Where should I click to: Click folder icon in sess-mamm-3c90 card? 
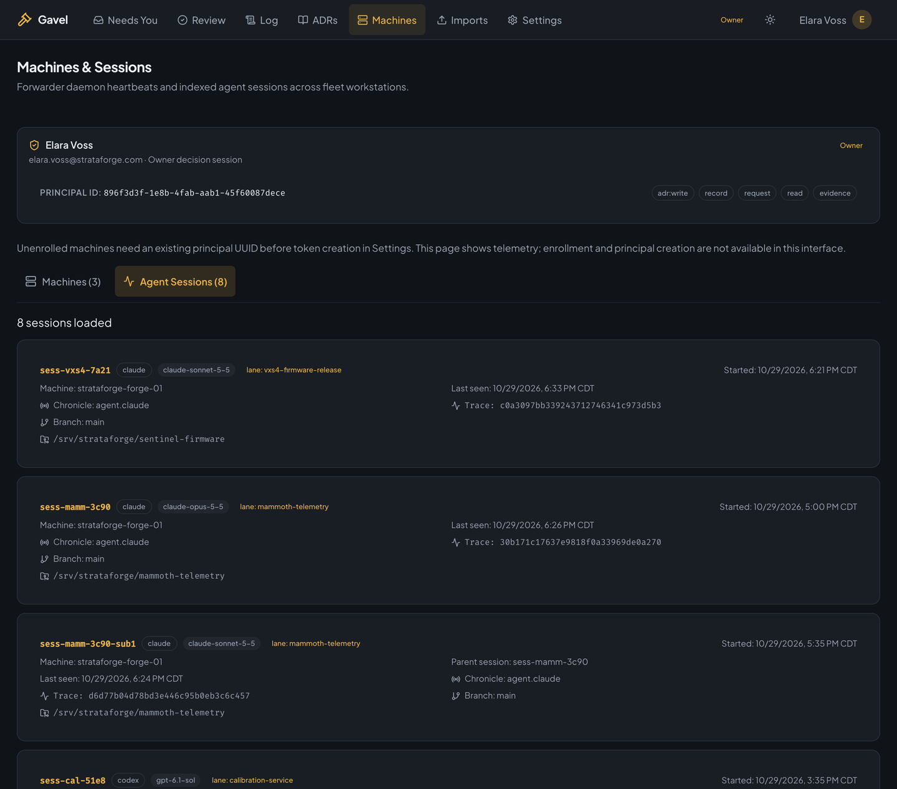click(44, 576)
